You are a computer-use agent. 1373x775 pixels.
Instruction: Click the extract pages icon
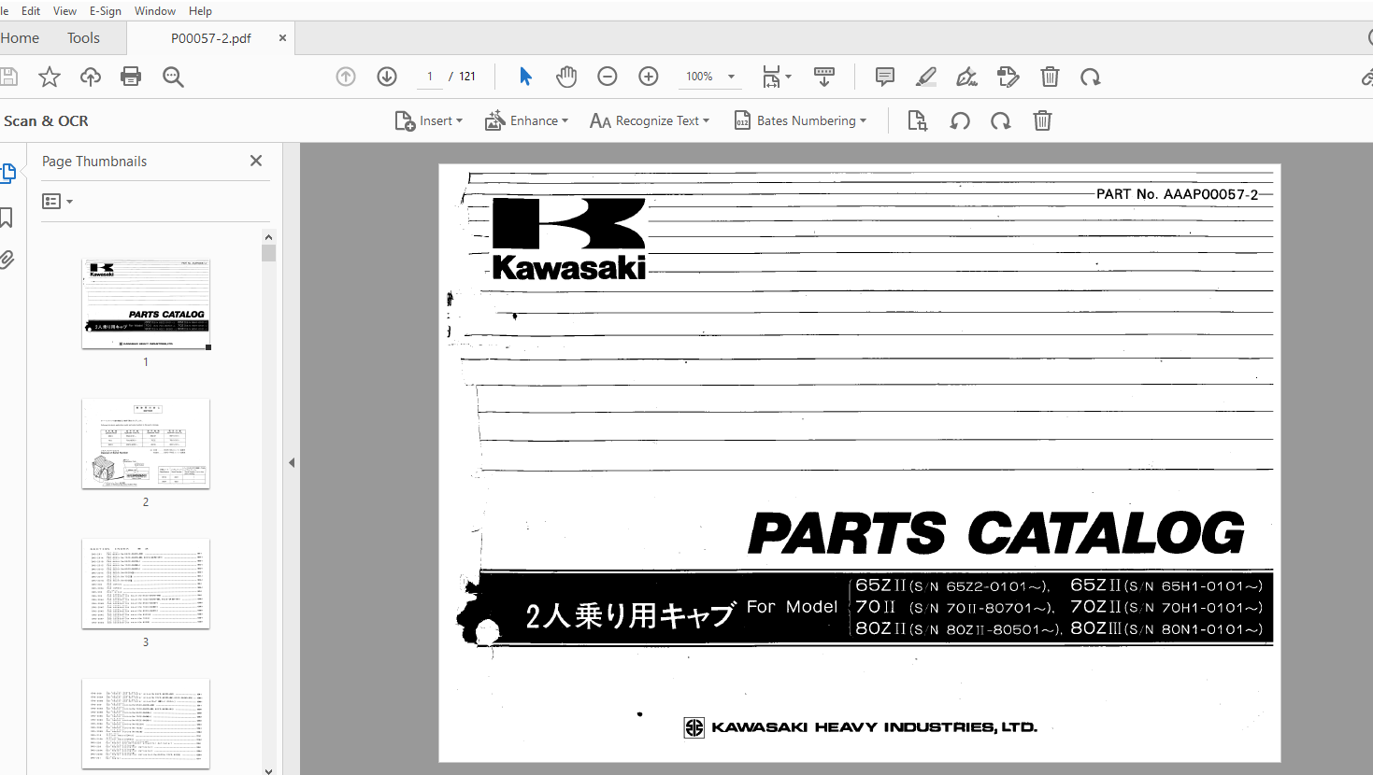pyautogui.click(x=918, y=120)
